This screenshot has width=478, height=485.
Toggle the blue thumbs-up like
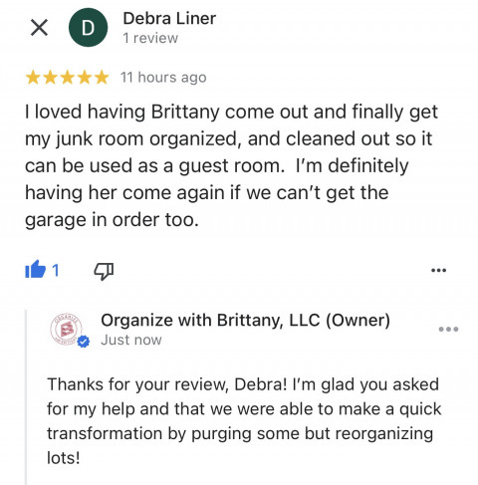click(x=35, y=269)
